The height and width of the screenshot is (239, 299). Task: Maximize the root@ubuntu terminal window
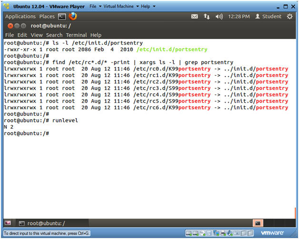[23, 26]
